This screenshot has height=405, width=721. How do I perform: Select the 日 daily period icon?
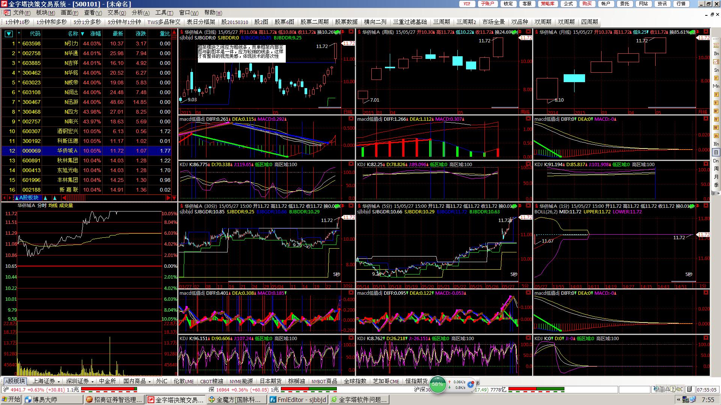point(716,152)
